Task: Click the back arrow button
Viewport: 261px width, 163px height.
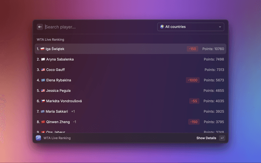Action: pos(40,27)
